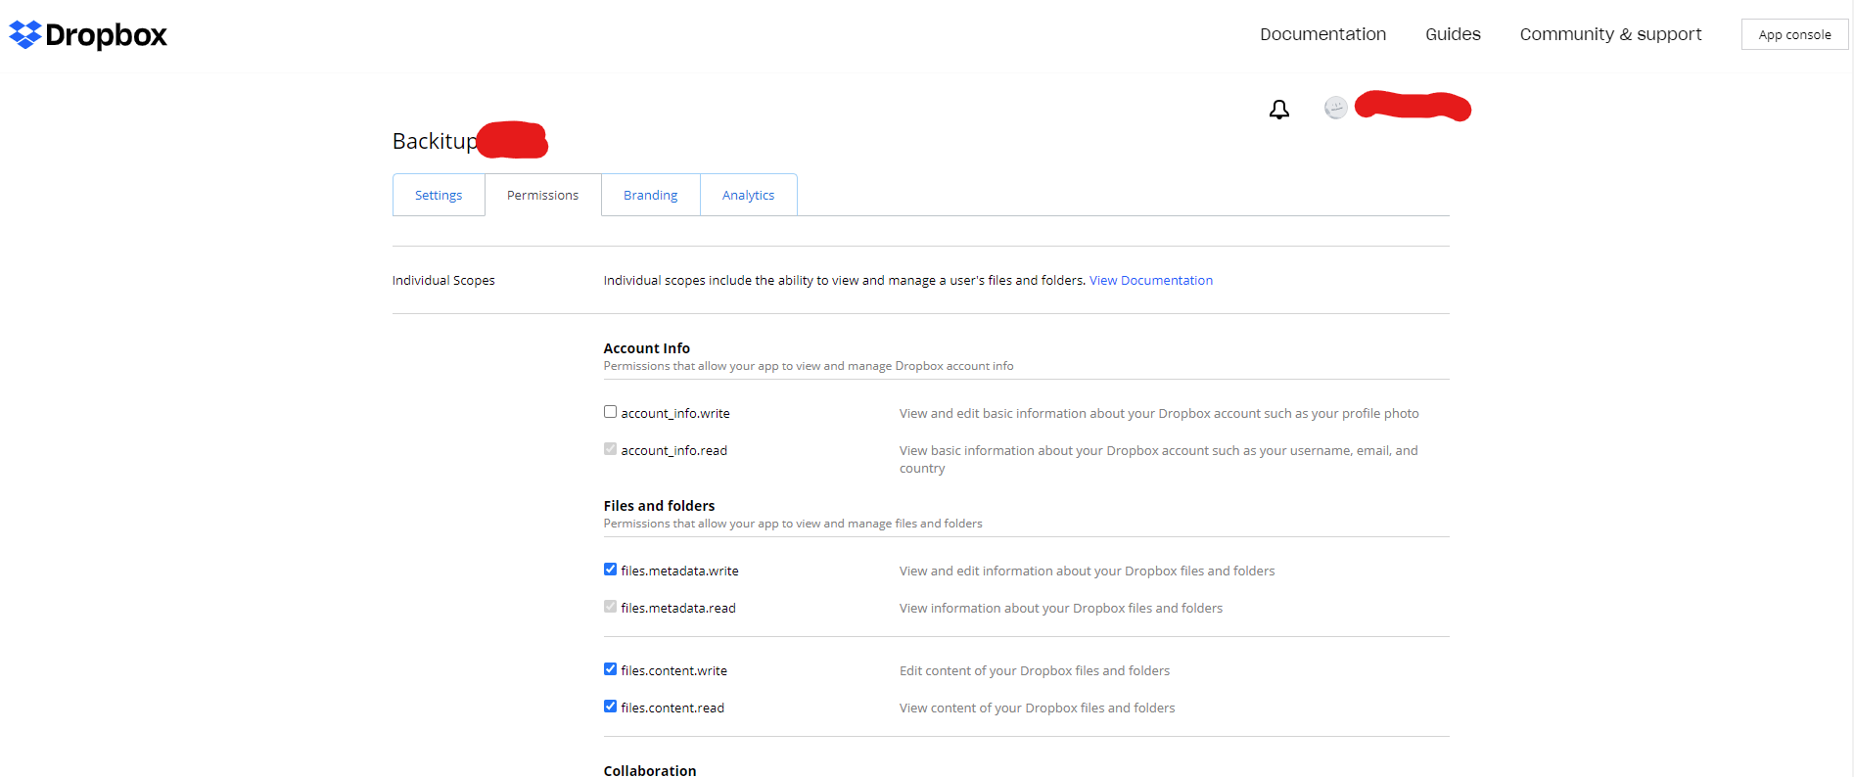The width and height of the screenshot is (1854, 777).
Task: Click the account_info.write scope label
Action: pyautogui.click(x=675, y=413)
